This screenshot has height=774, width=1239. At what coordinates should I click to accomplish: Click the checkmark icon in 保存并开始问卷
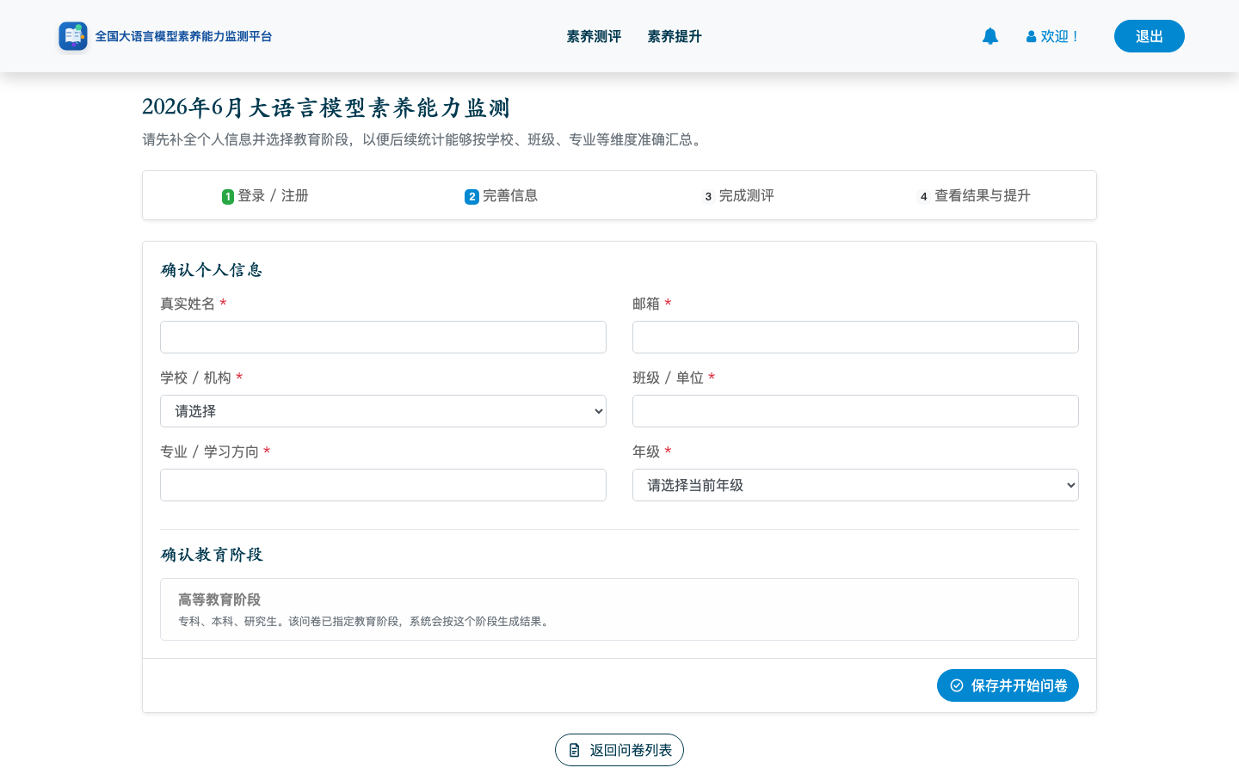point(957,685)
